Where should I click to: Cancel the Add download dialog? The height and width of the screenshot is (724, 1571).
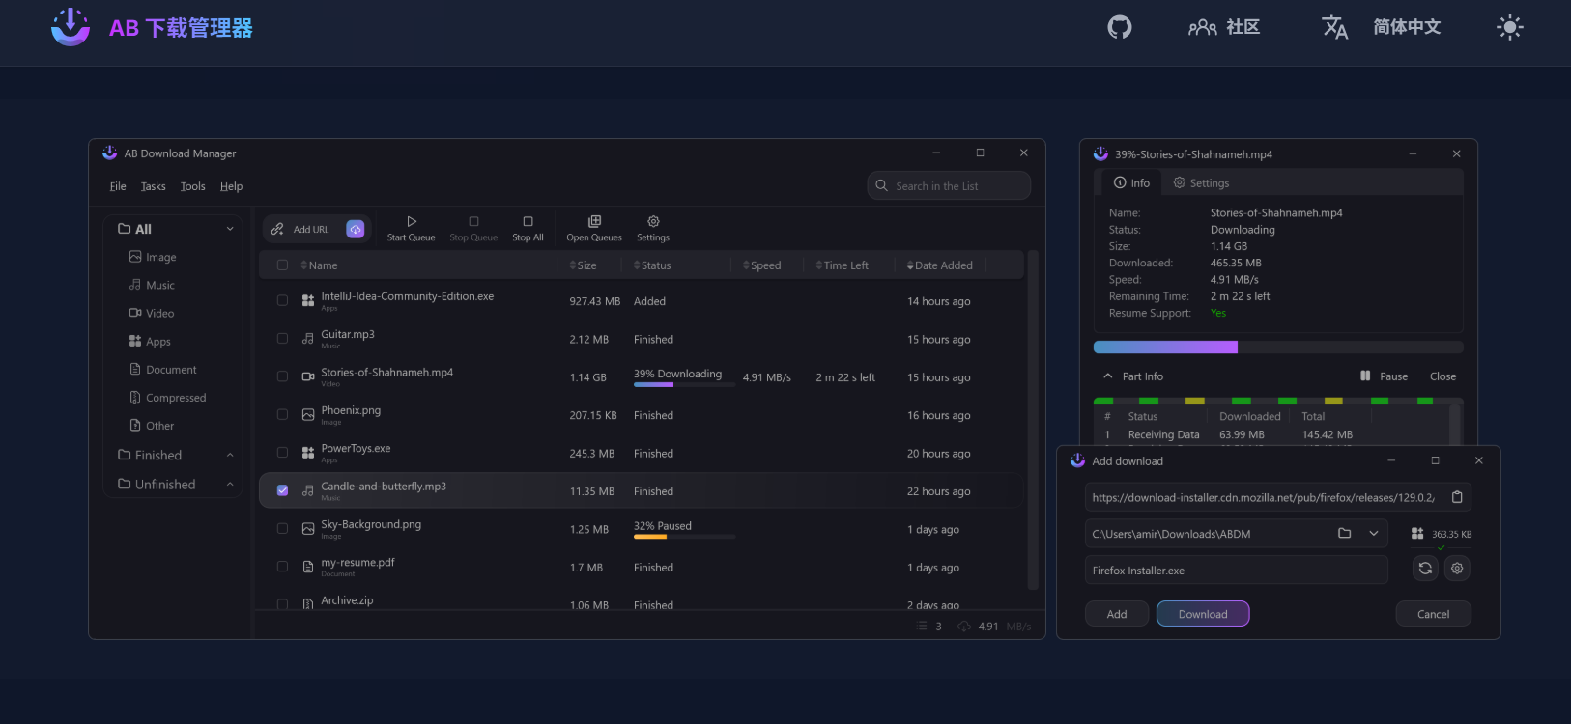click(x=1433, y=614)
